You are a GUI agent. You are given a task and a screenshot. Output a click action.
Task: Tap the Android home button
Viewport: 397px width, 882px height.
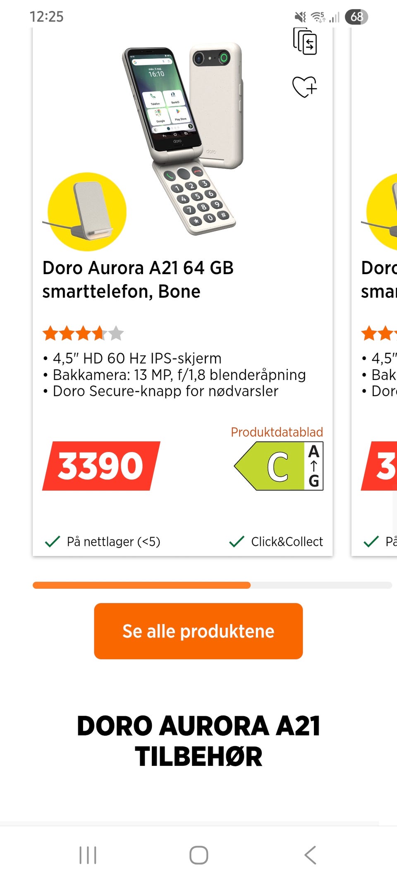click(x=198, y=855)
